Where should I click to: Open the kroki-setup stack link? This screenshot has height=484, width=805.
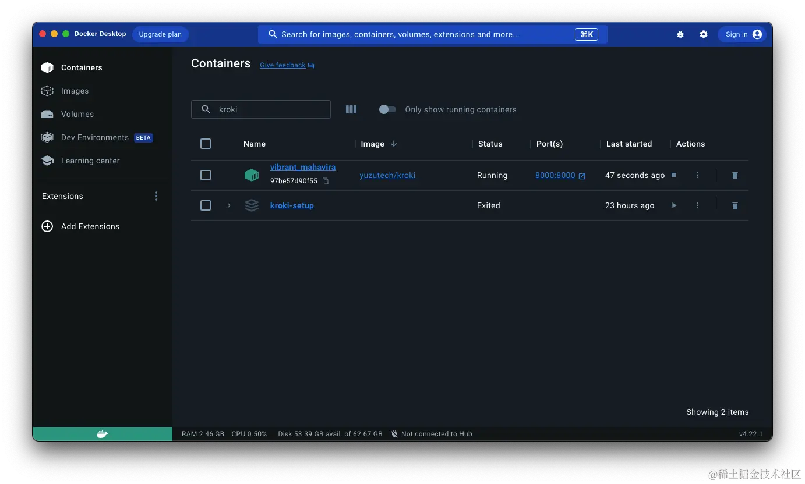pyautogui.click(x=292, y=205)
